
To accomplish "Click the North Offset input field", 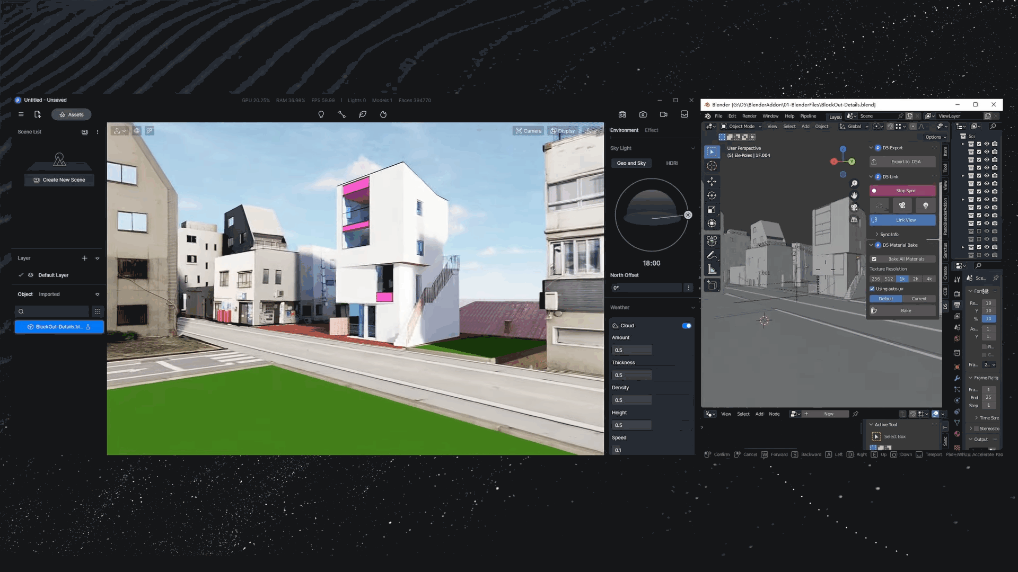I will (646, 288).
